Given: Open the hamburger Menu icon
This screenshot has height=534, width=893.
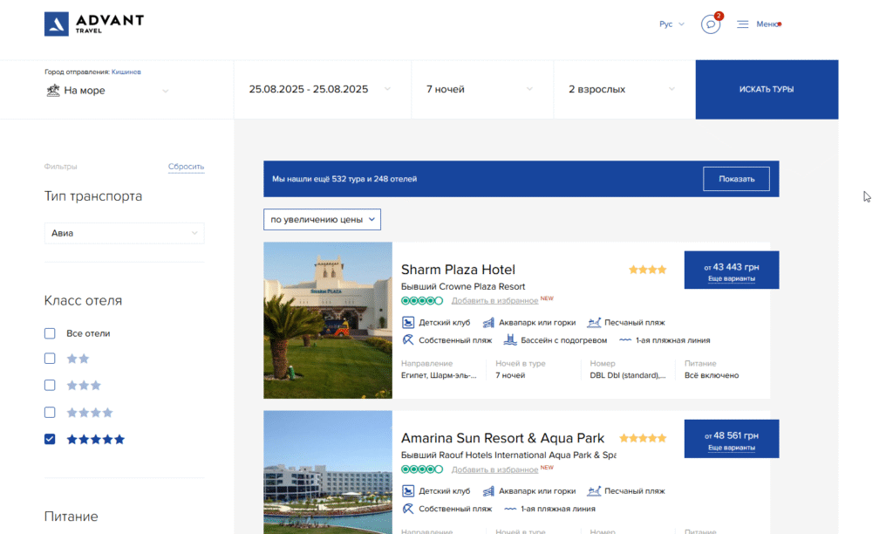Looking at the screenshot, I should coord(743,24).
